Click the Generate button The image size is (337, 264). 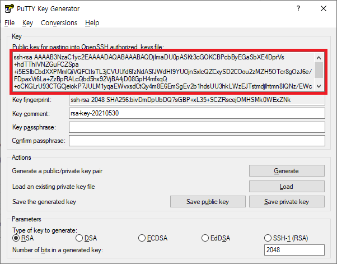[x=287, y=171]
